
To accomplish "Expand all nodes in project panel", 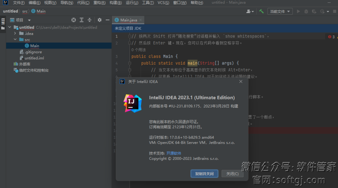I will pos(81,20).
